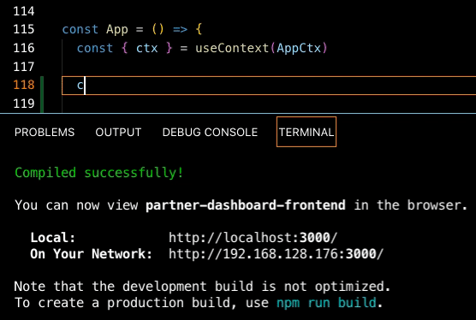The width and height of the screenshot is (476, 320).
Task: Click line number 115 in the gutter
Action: point(24,29)
